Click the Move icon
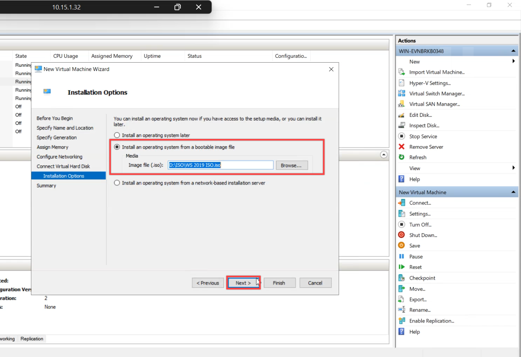 [401, 289]
